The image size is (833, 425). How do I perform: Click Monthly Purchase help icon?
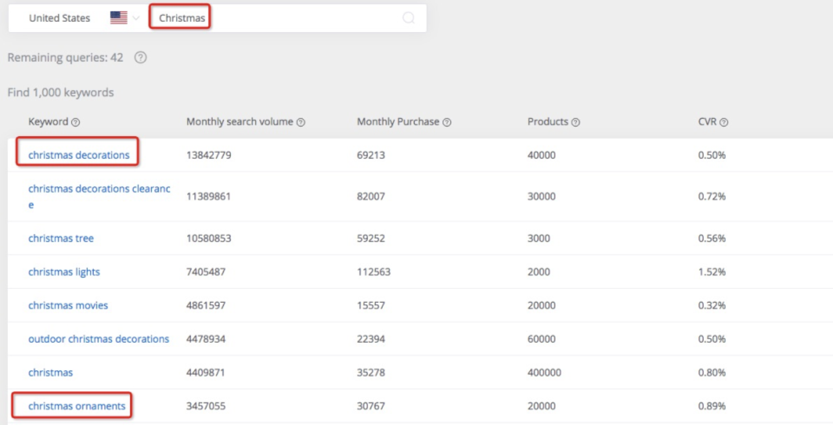[x=447, y=122]
